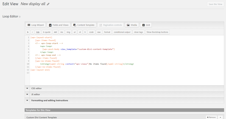The height and width of the screenshot is (119, 226).
Task: Click the conditional output button
Action: (x=122, y=32)
